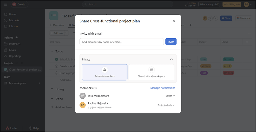256x132 pixels.
Task: Click Manage notifications link
Action: 162,88
